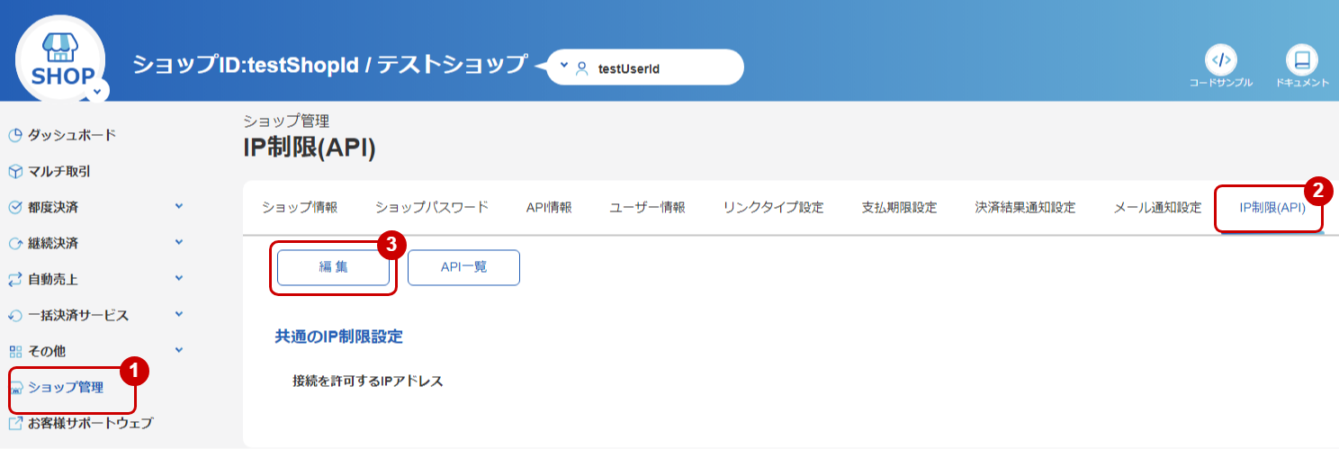Open マルチ取引 in the sidebar
The width and height of the screenshot is (1339, 449).
[x=58, y=171]
